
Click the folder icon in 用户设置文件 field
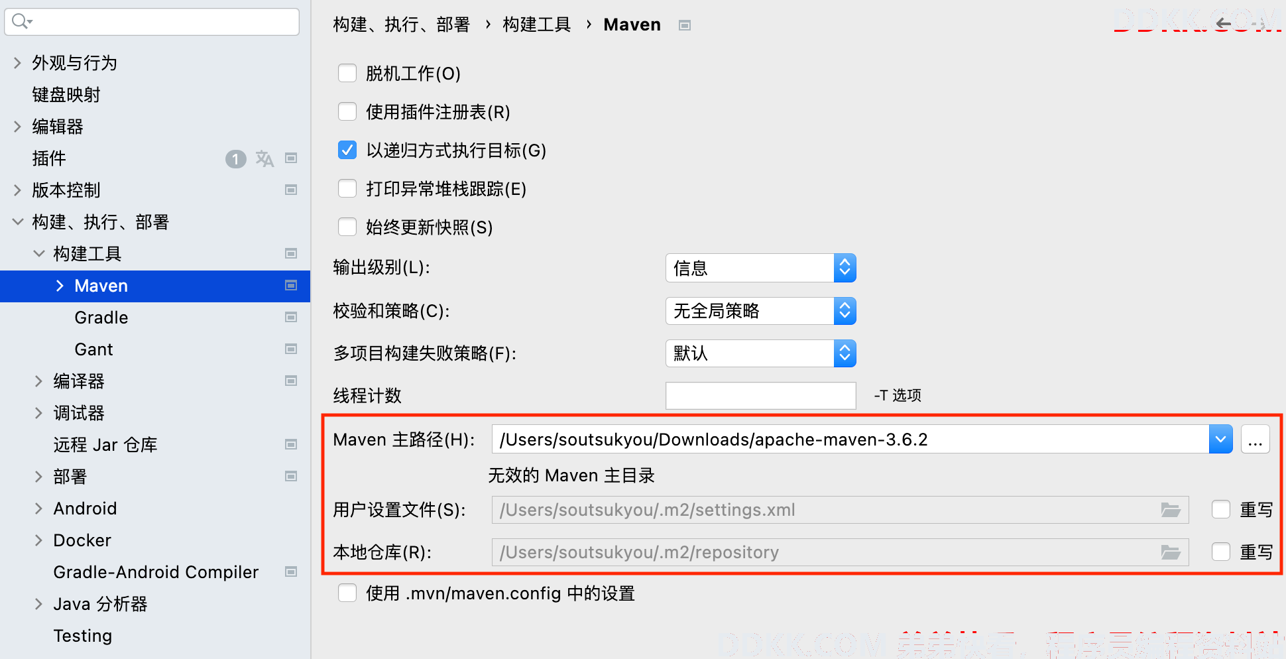click(1171, 510)
